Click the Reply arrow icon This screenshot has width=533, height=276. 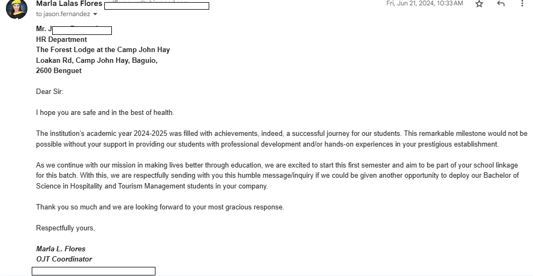501,4
